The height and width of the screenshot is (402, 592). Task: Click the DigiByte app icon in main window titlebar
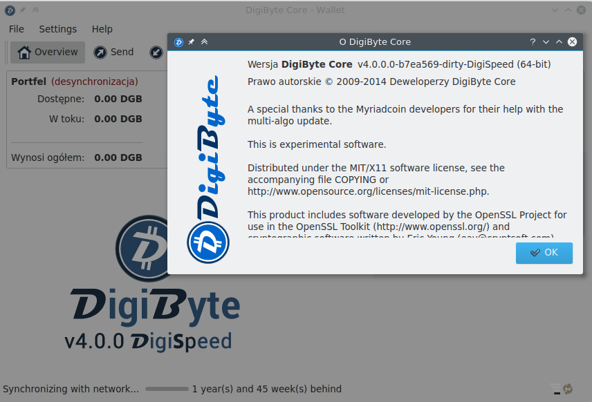[x=10, y=10]
